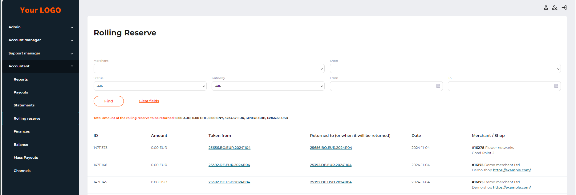This screenshot has height=195, width=576.
Task: Open the Status filter dropdown
Action: (x=150, y=86)
